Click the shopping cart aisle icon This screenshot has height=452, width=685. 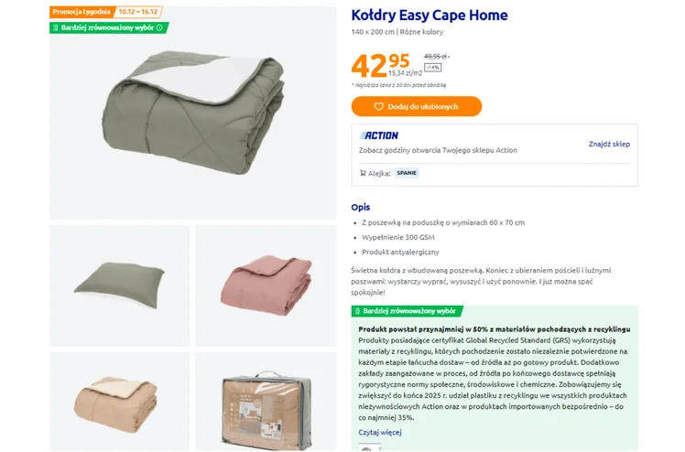pyautogui.click(x=363, y=172)
